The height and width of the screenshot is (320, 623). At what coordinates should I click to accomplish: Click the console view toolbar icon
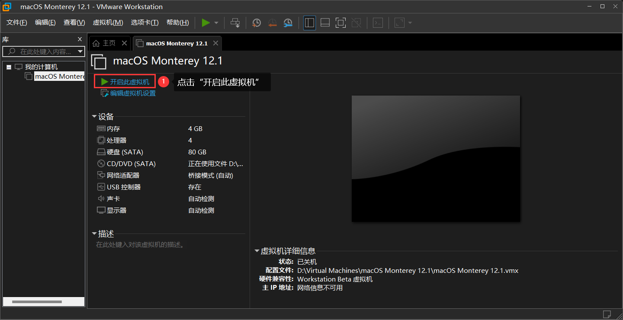click(378, 22)
